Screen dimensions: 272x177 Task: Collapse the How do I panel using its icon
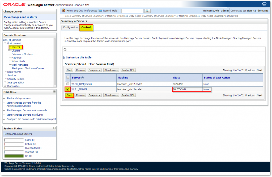(x=54, y=92)
